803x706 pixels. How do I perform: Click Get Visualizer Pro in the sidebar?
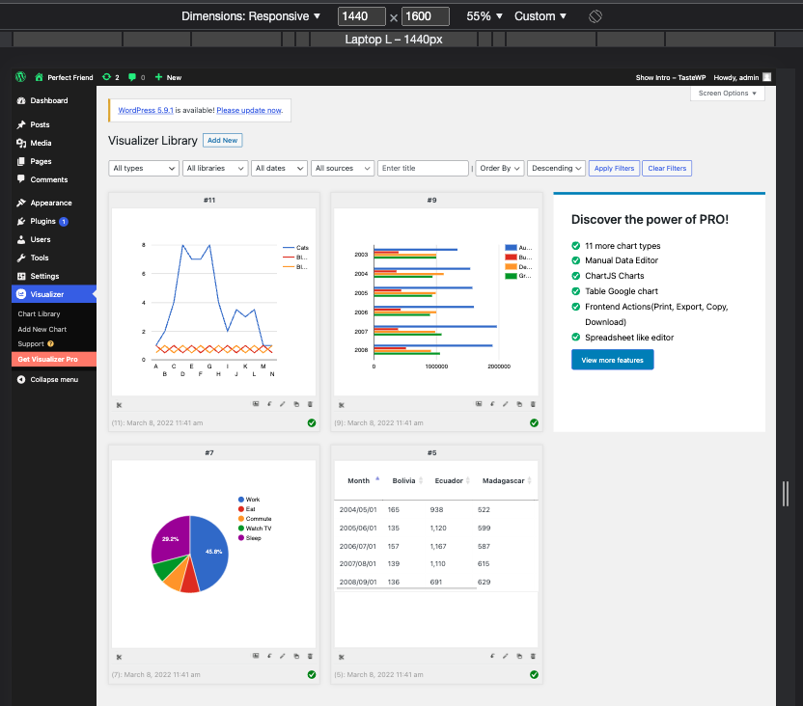click(54, 359)
